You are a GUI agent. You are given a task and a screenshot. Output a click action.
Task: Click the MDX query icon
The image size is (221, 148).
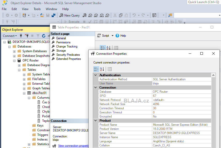click(x=90, y=15)
